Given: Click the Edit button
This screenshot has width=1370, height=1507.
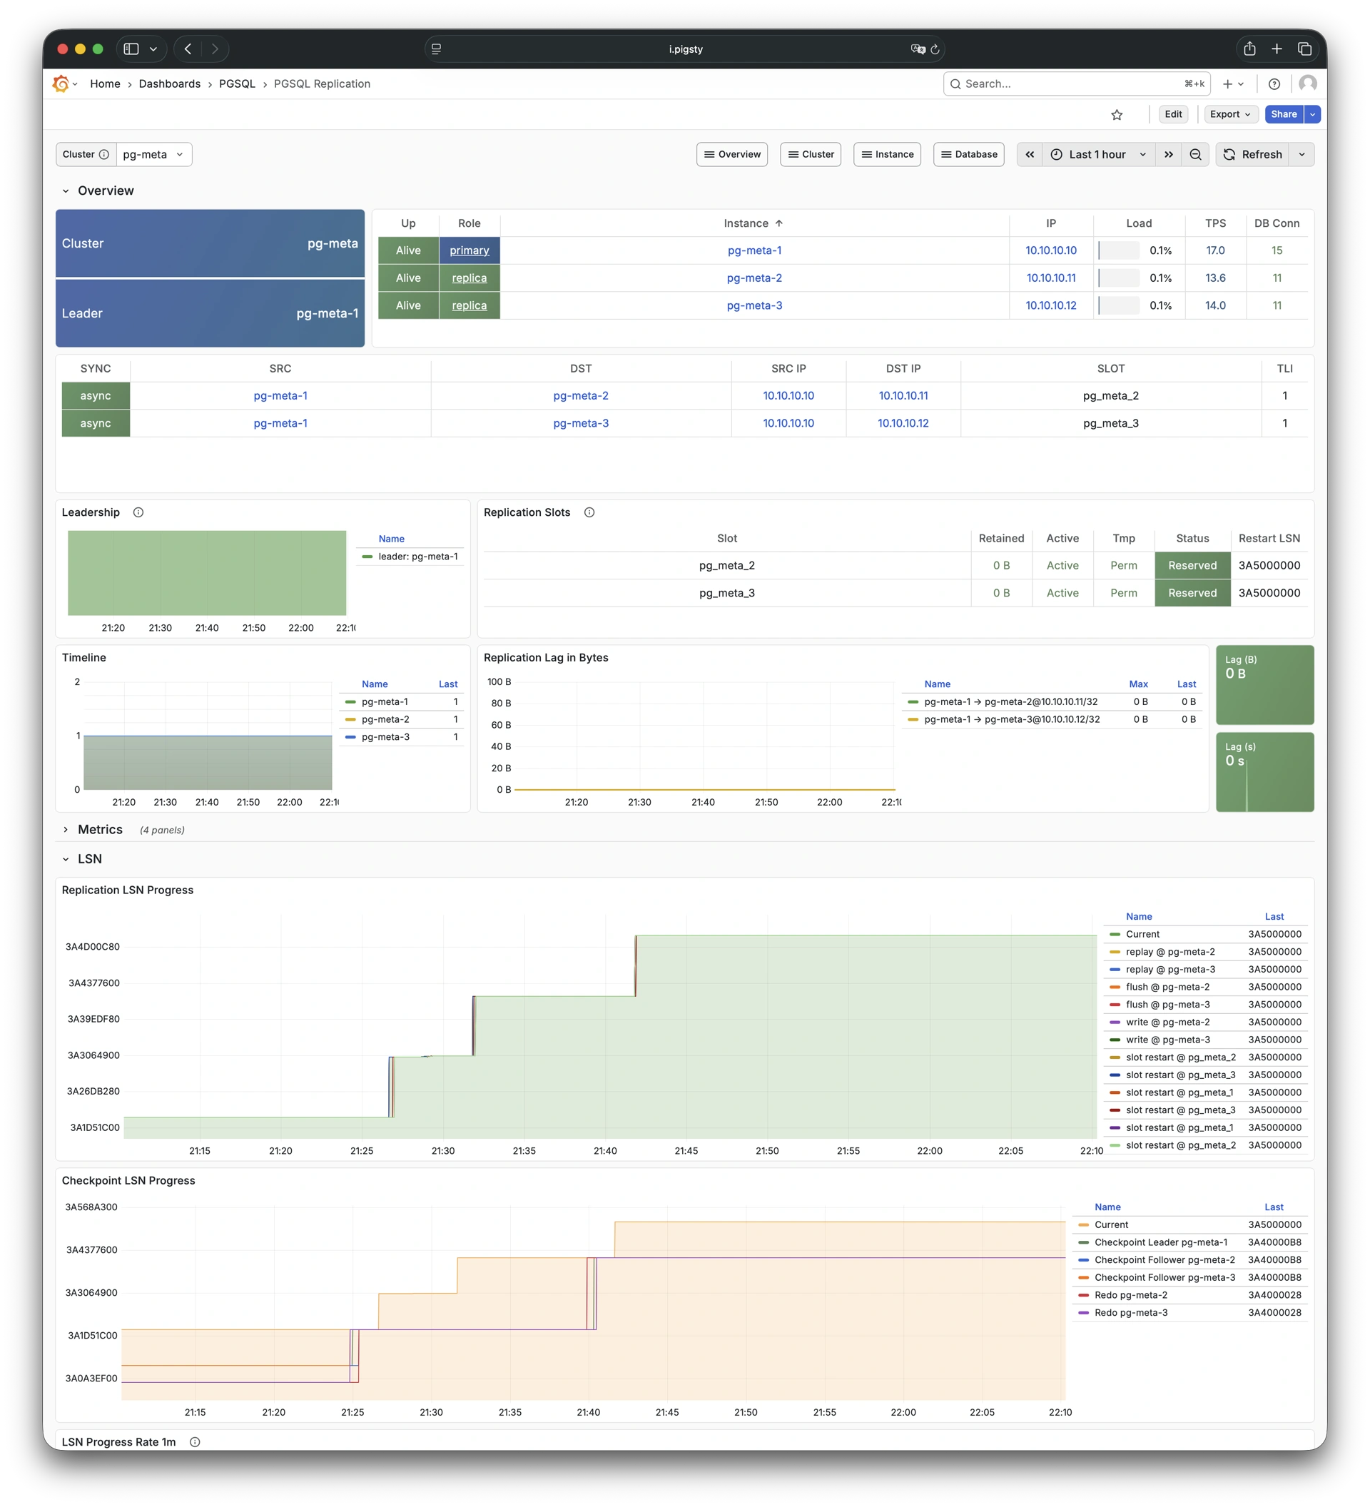Looking at the screenshot, I should 1172,114.
